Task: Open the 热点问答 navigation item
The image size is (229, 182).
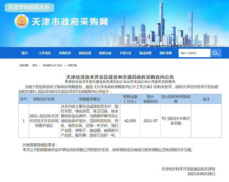Action: pos(145,53)
